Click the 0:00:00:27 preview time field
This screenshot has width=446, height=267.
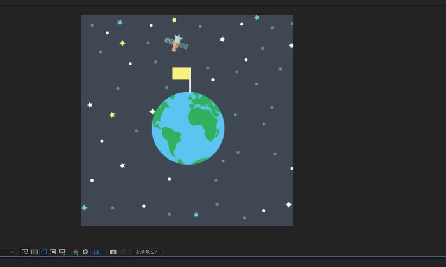pos(146,252)
